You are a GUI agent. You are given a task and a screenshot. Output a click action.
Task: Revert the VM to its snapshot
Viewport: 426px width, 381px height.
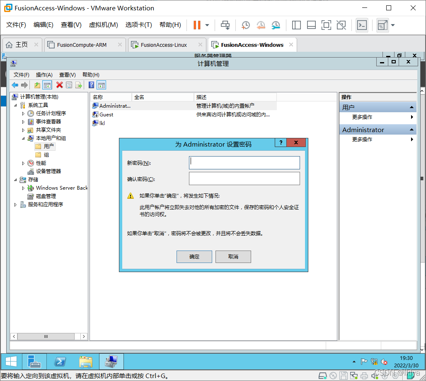tap(261, 25)
